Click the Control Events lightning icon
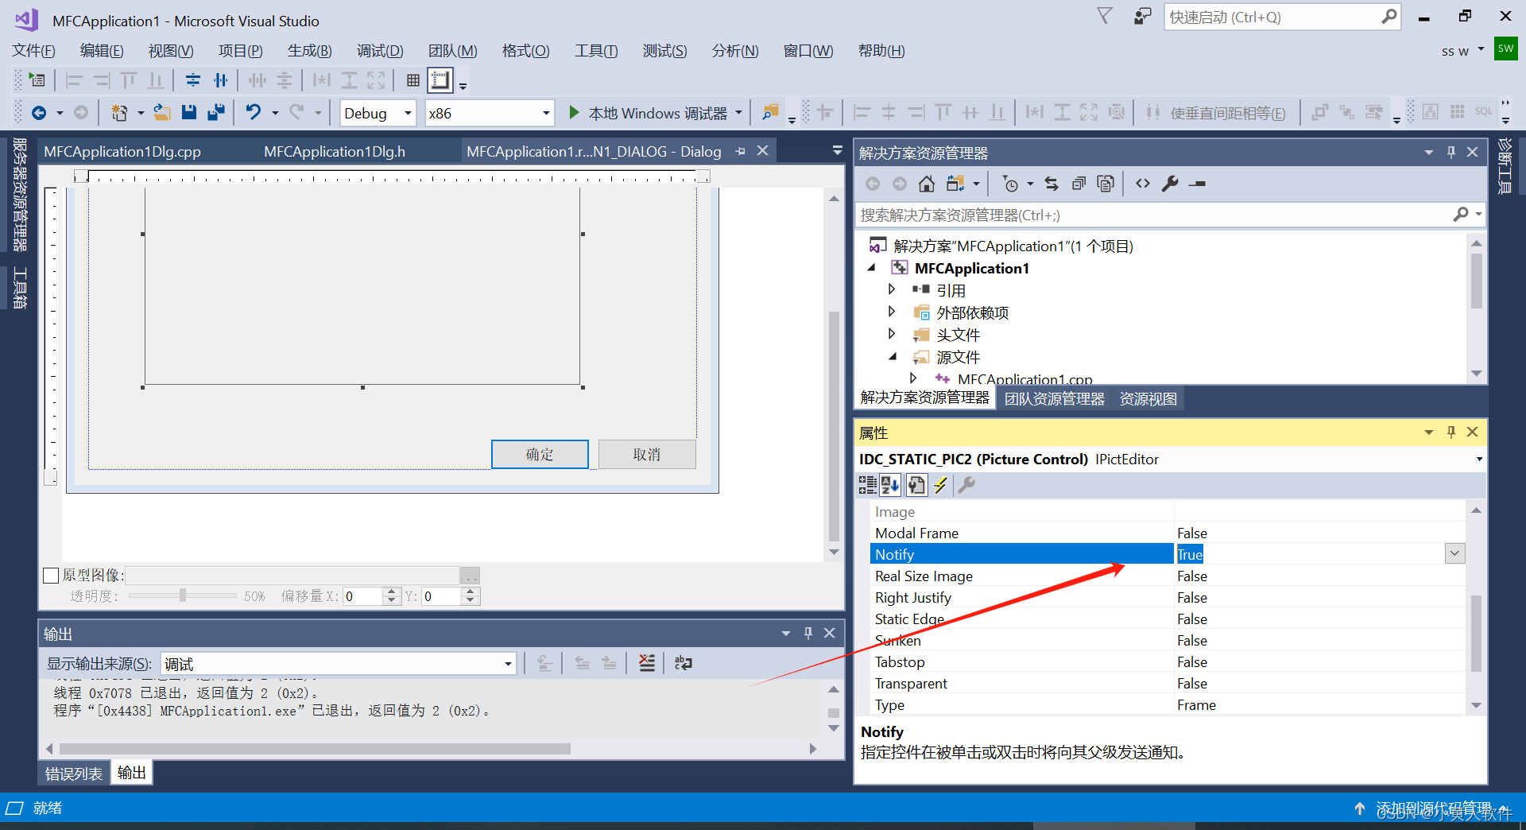The width and height of the screenshot is (1526, 830). tap(941, 484)
